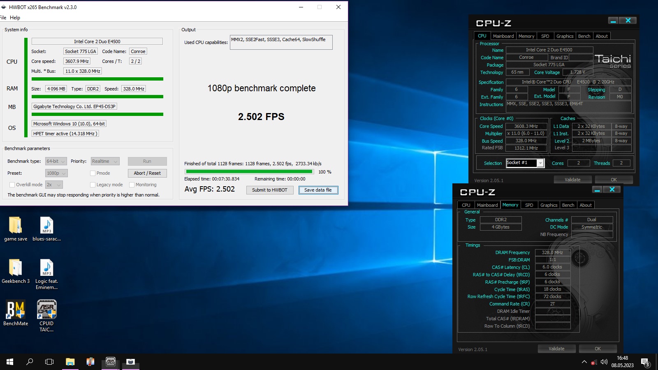Open Graphics tab in upper CPU-Z window
The width and height of the screenshot is (658, 370).
click(565, 36)
